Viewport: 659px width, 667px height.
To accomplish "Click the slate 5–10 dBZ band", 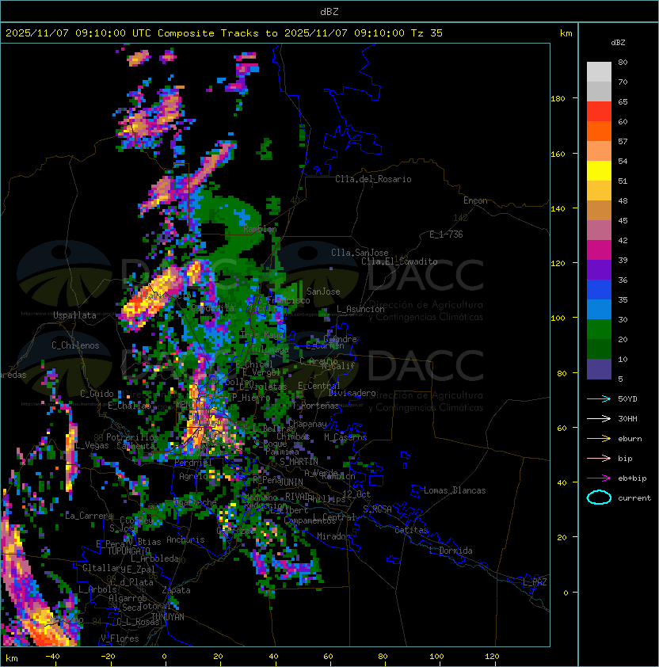I will (599, 369).
